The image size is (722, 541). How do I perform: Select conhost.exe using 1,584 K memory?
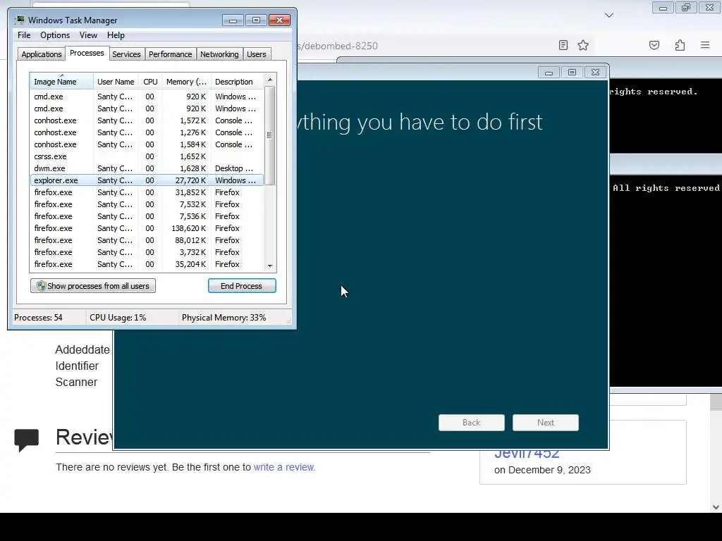coord(147,144)
